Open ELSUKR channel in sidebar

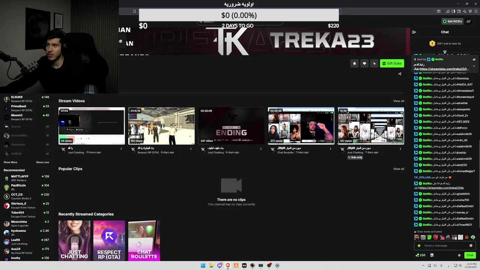[x=26, y=99]
